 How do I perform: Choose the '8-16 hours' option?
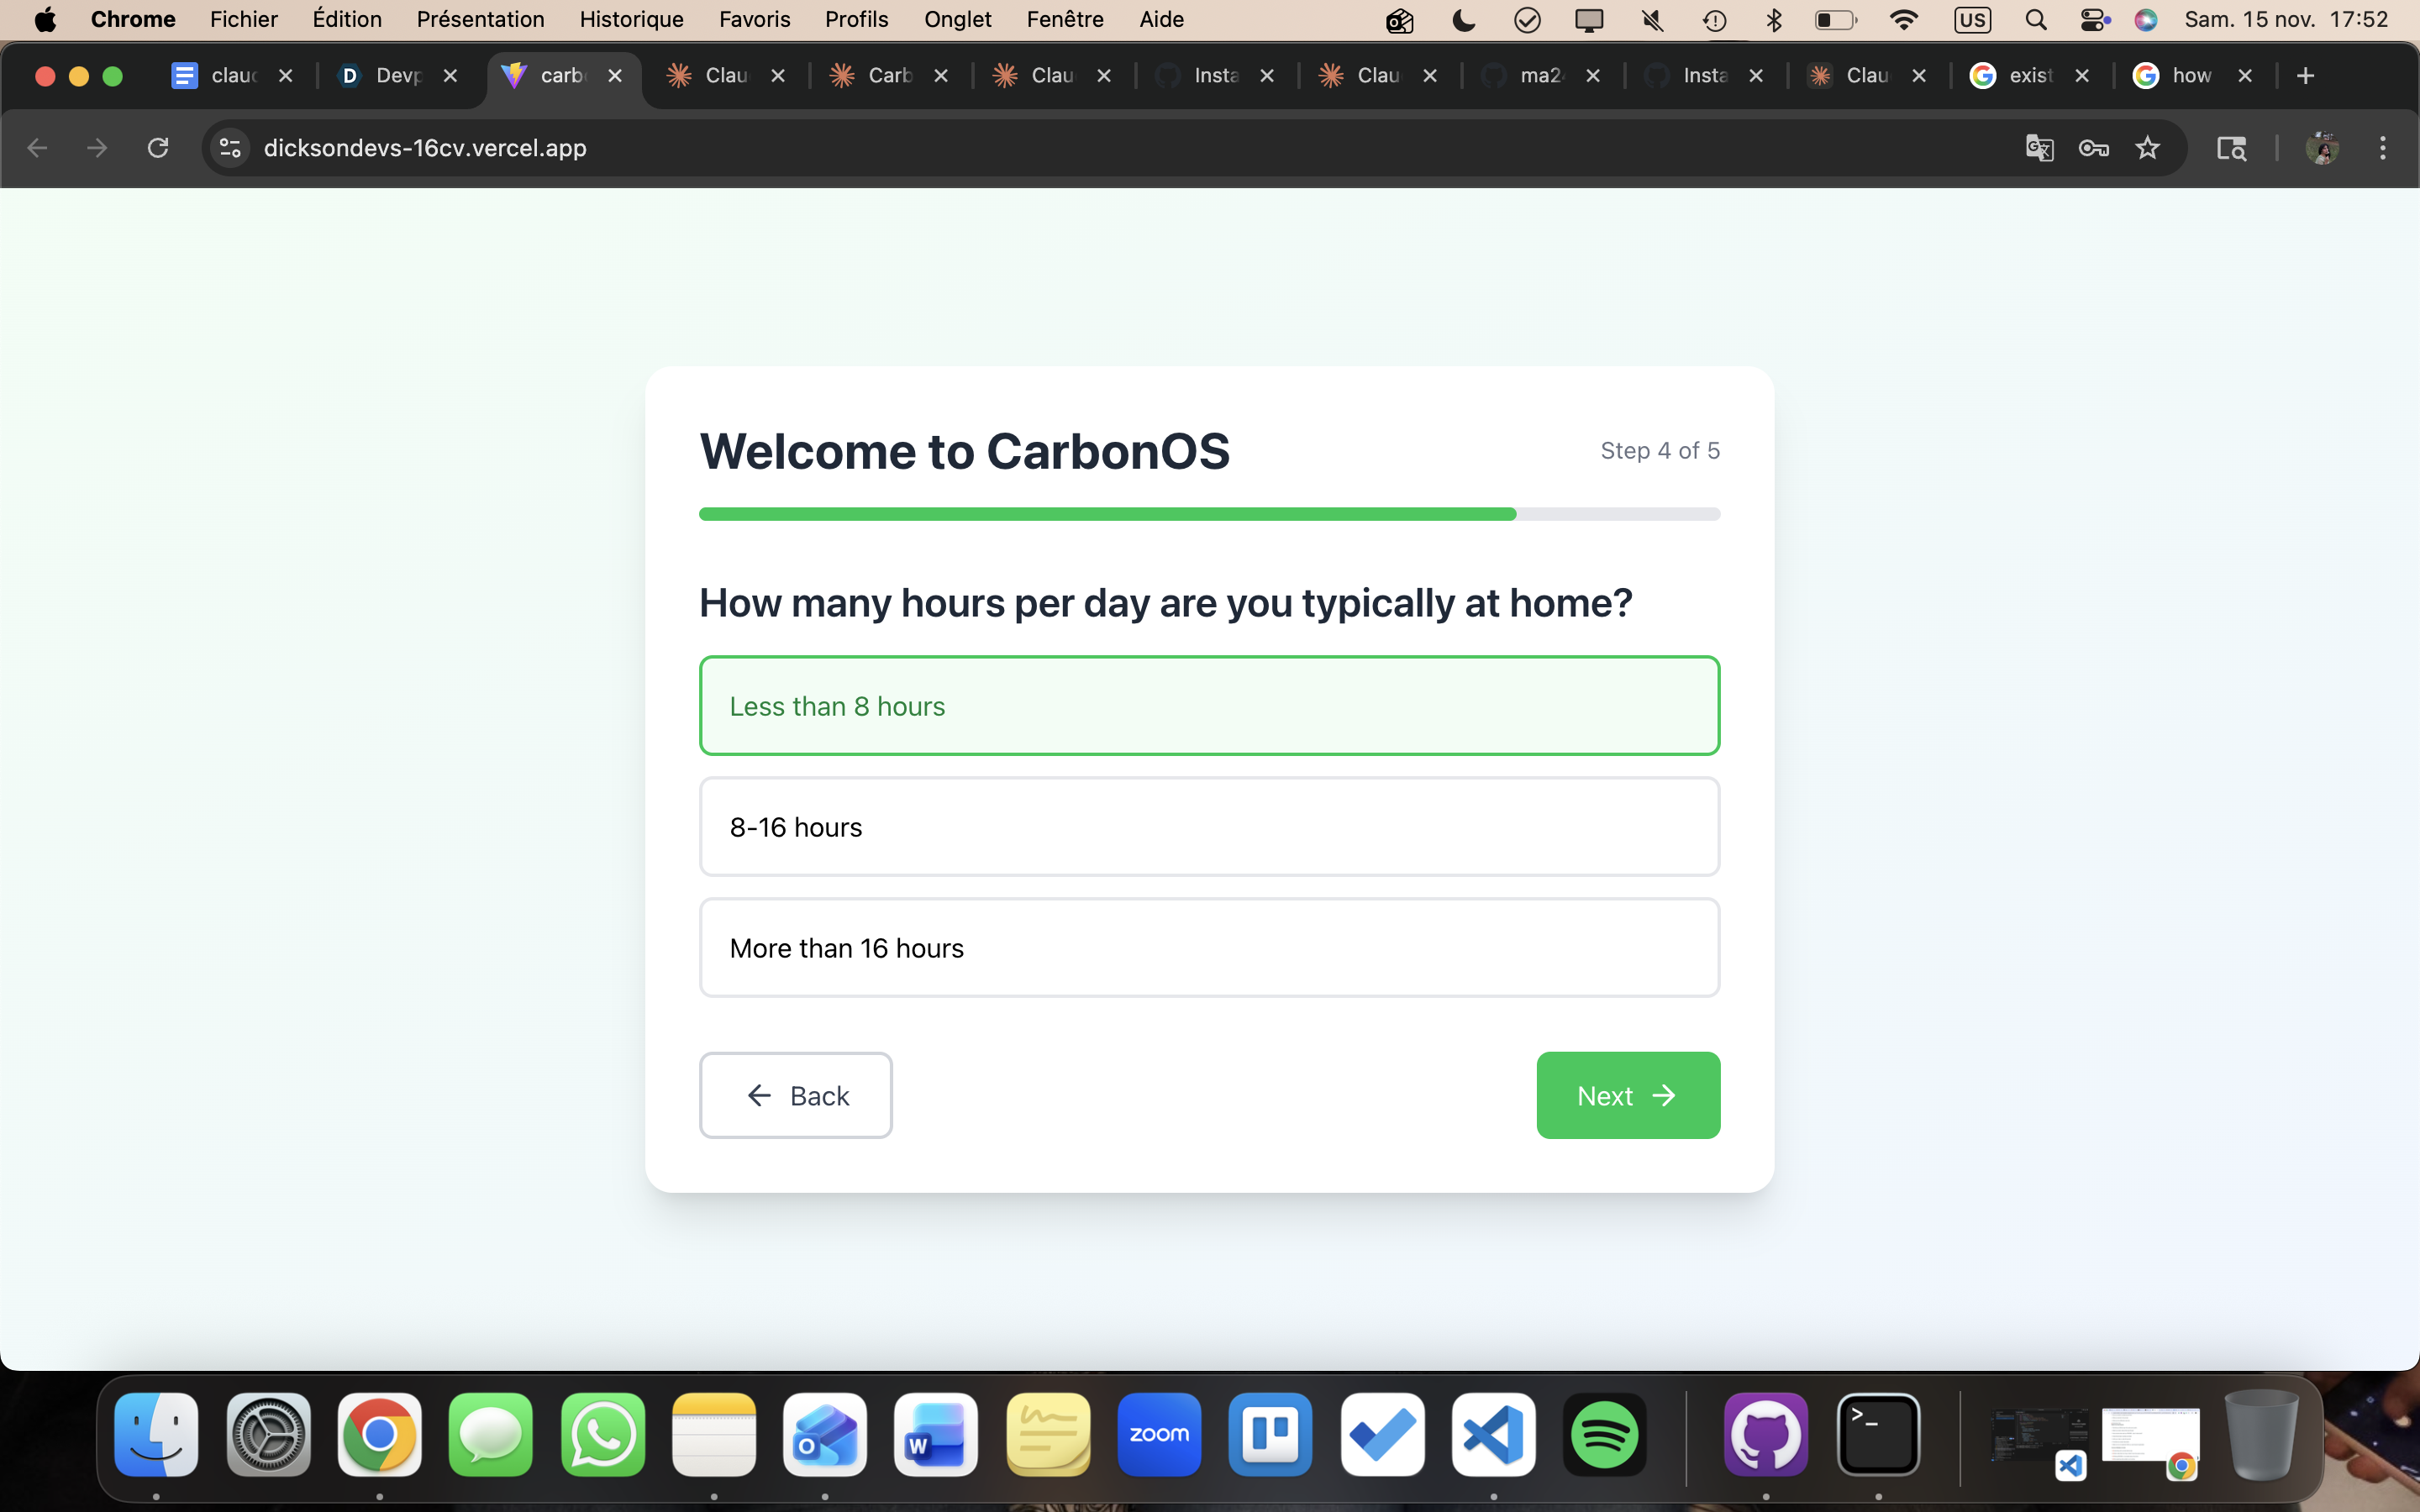click(1209, 827)
